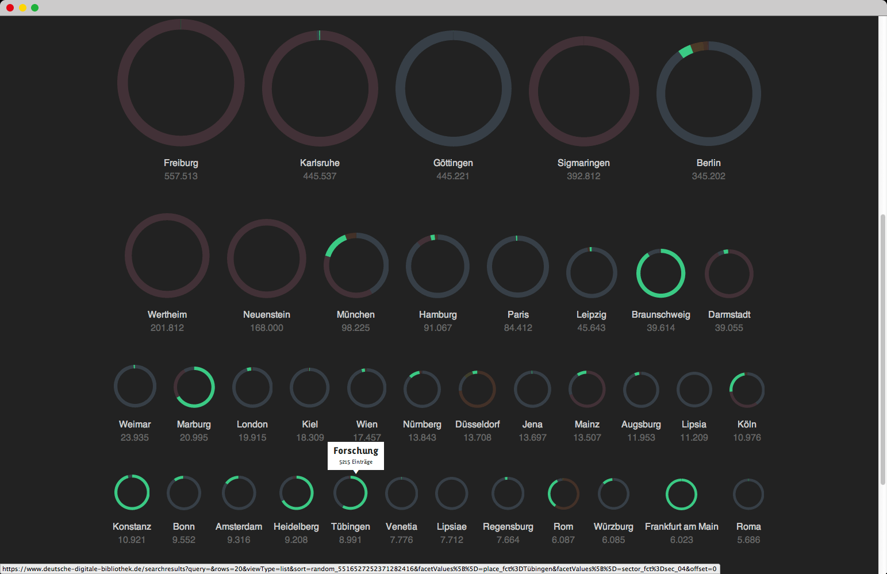Click the München city label
The width and height of the screenshot is (887, 574).
[x=356, y=314]
